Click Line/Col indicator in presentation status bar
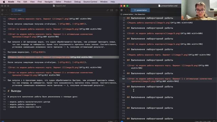This screenshot has height=122, width=217. (203, 121)
